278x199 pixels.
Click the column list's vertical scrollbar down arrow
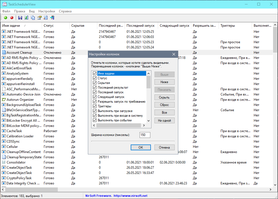[149, 121]
